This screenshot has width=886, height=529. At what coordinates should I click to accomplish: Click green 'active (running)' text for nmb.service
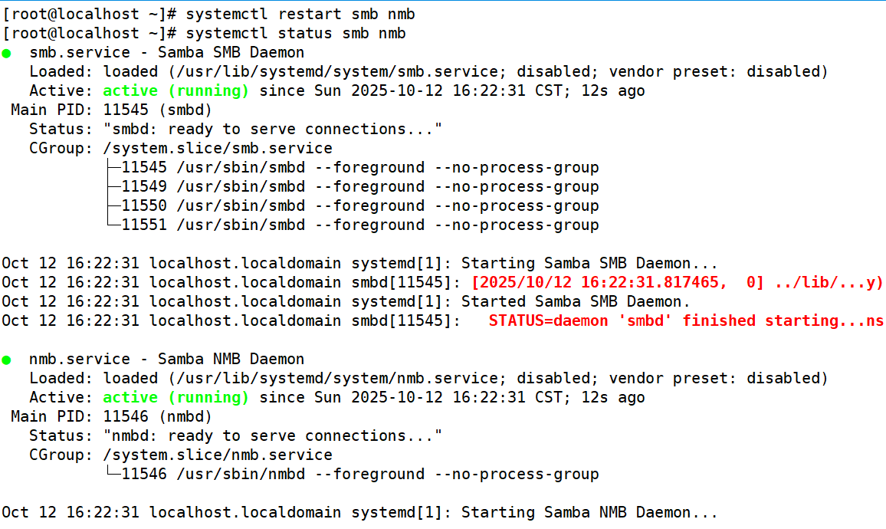pos(176,398)
